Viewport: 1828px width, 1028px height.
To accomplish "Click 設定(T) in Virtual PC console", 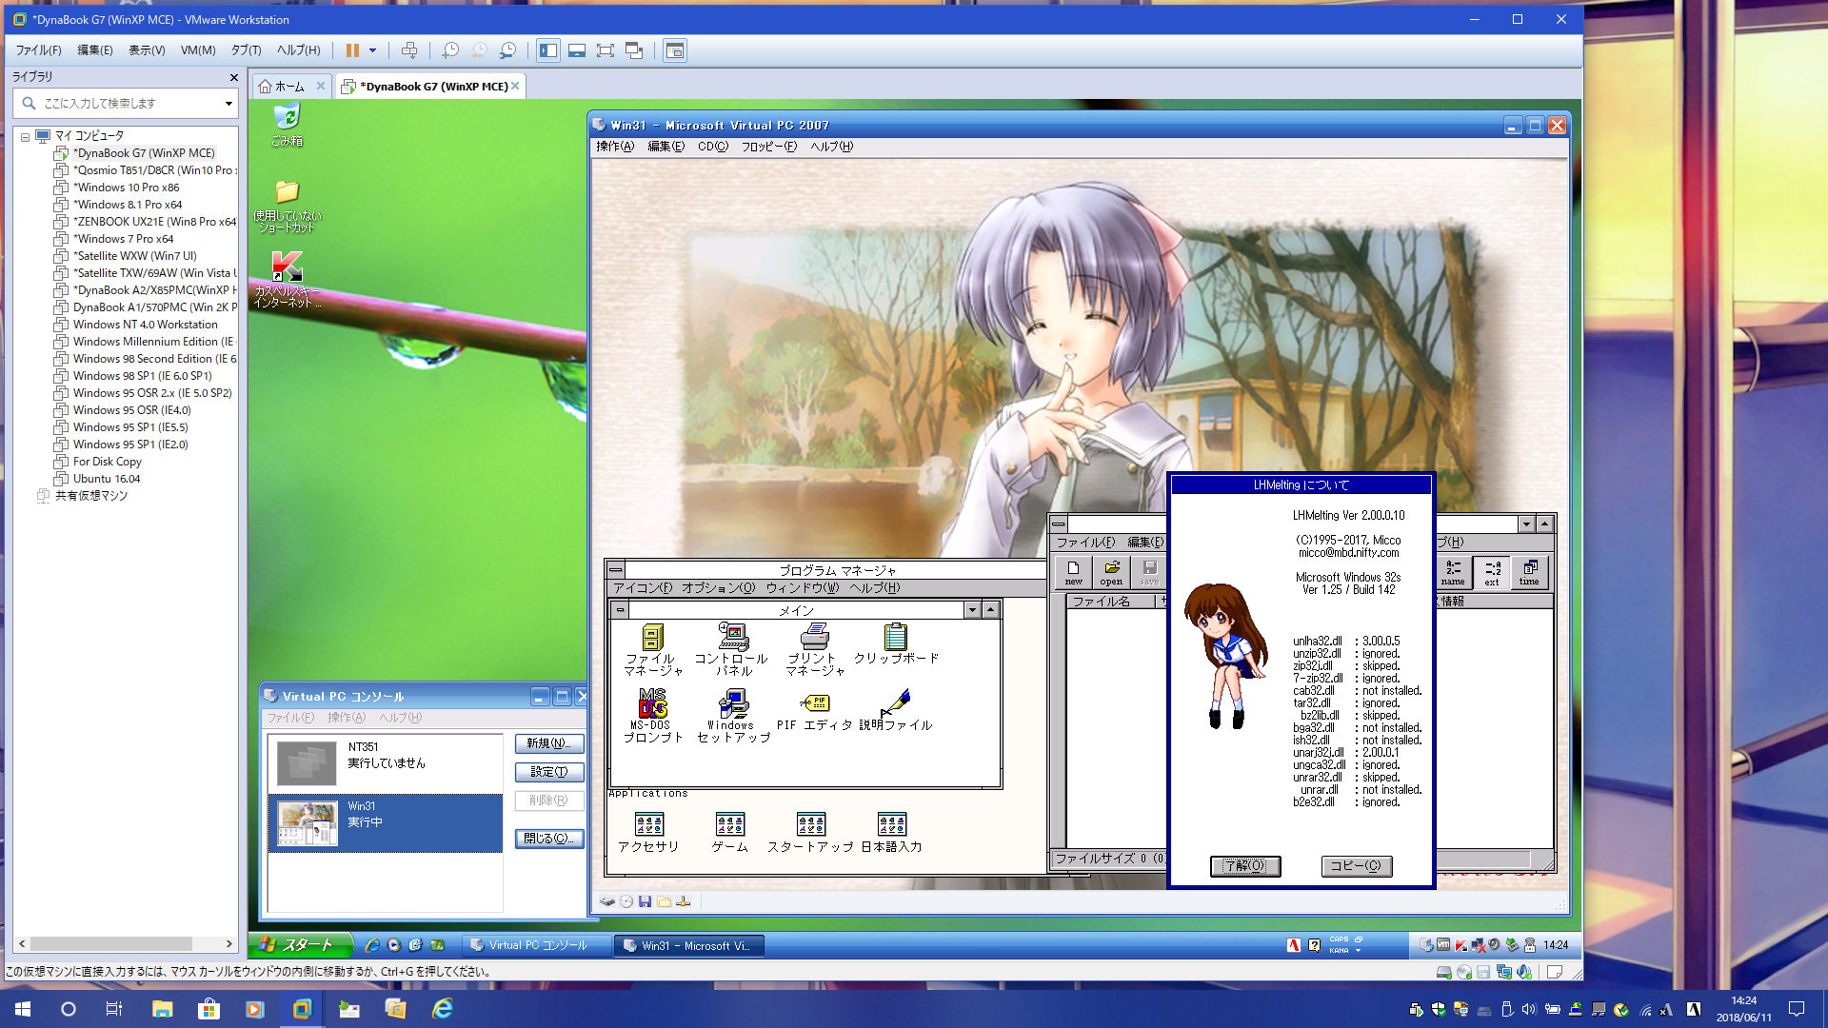I will pyautogui.click(x=549, y=772).
